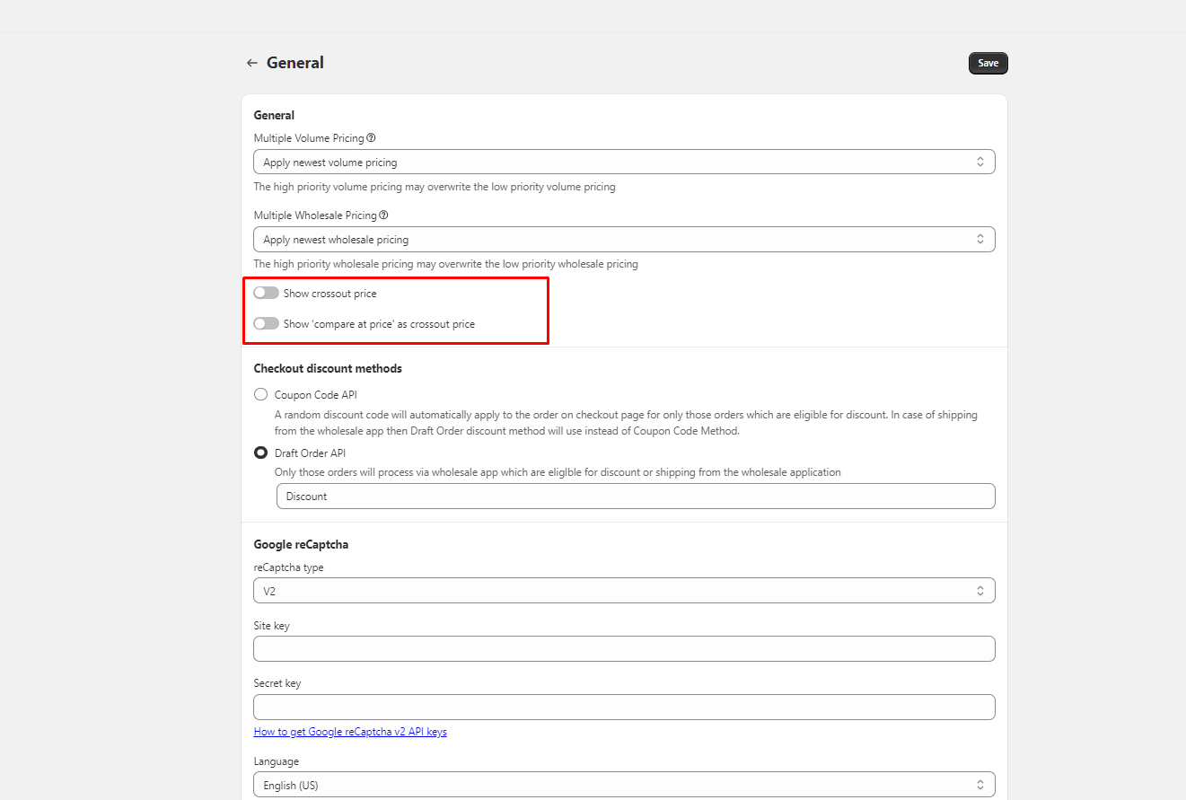The width and height of the screenshot is (1186, 800).
Task: Select the Coupon Code API radio button
Action: point(260,394)
